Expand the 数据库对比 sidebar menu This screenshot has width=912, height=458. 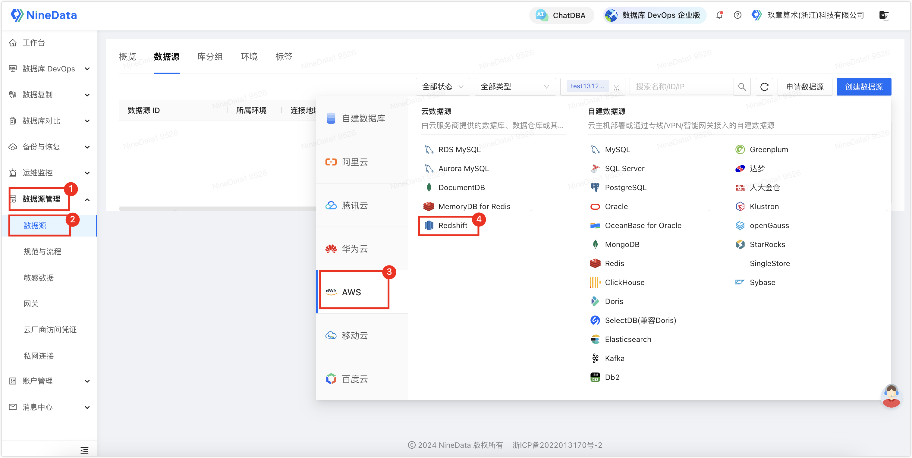[49, 121]
